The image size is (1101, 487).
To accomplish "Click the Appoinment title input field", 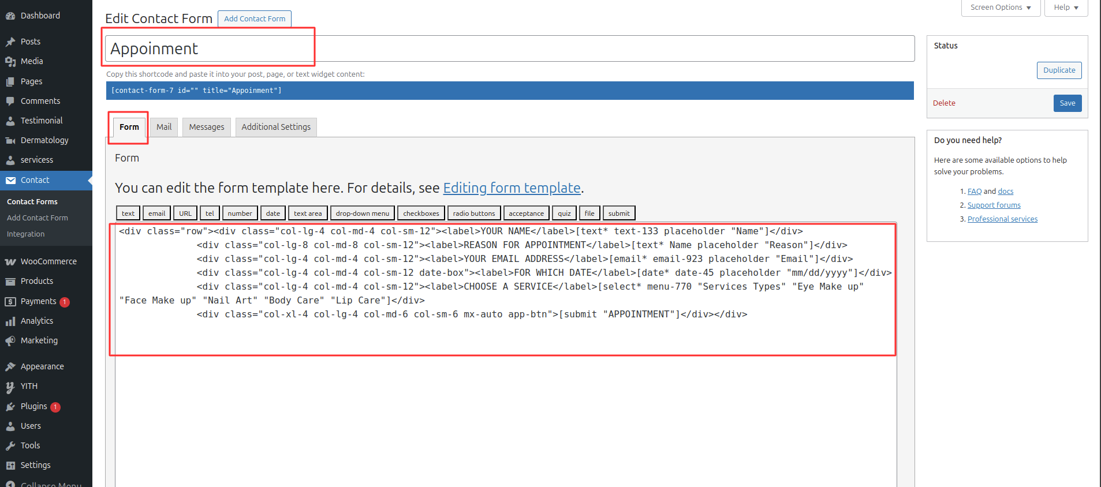I will pyautogui.click(x=509, y=48).
